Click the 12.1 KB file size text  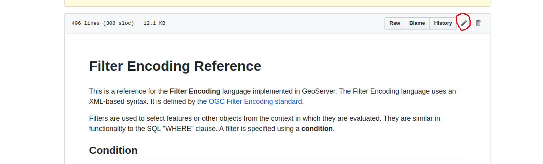tap(154, 23)
